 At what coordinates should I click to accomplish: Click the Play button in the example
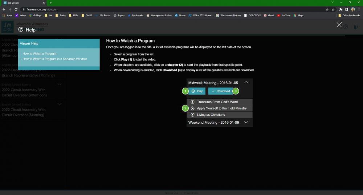click(x=197, y=91)
